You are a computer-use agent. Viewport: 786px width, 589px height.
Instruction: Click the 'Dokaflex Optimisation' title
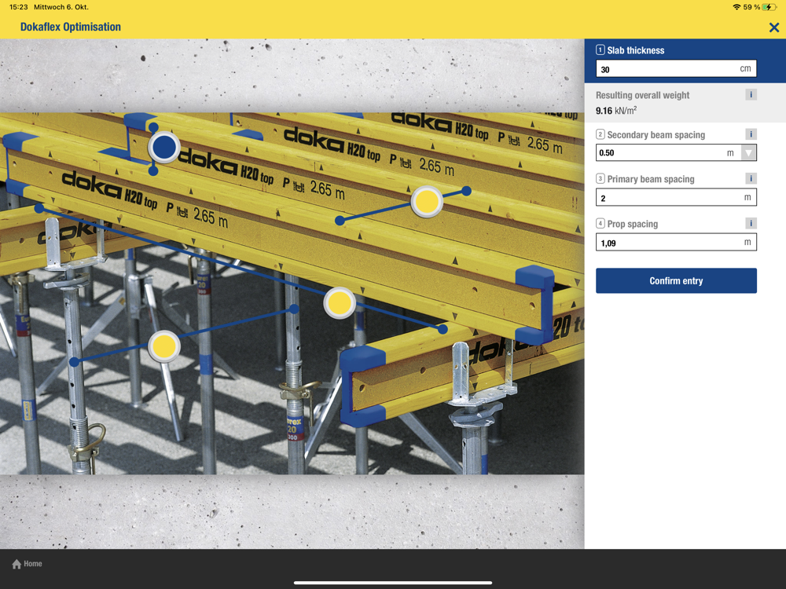pyautogui.click(x=71, y=27)
